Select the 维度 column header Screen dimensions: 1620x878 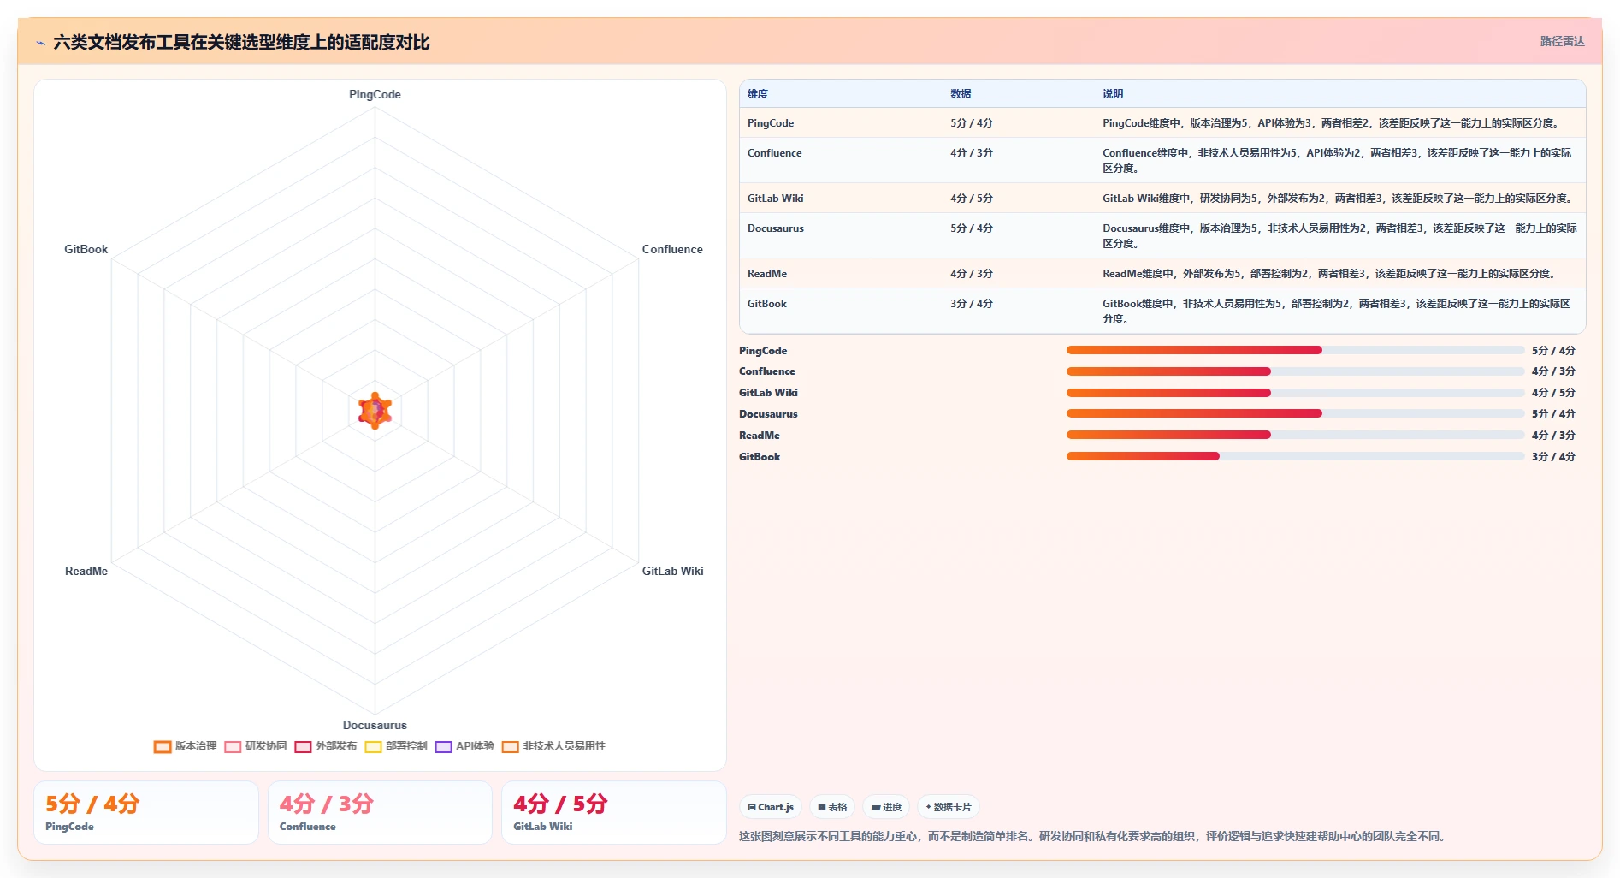[758, 94]
